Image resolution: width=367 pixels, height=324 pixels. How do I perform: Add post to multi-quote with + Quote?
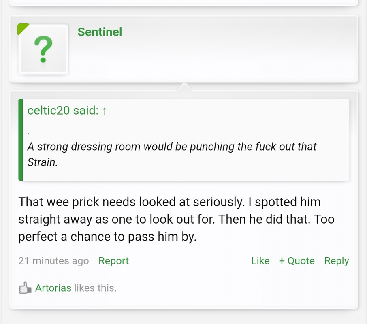(x=297, y=261)
